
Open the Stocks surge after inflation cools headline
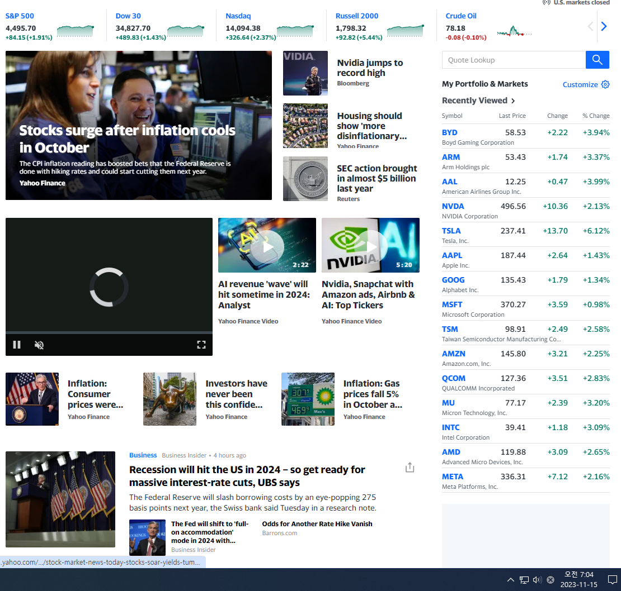(x=127, y=139)
